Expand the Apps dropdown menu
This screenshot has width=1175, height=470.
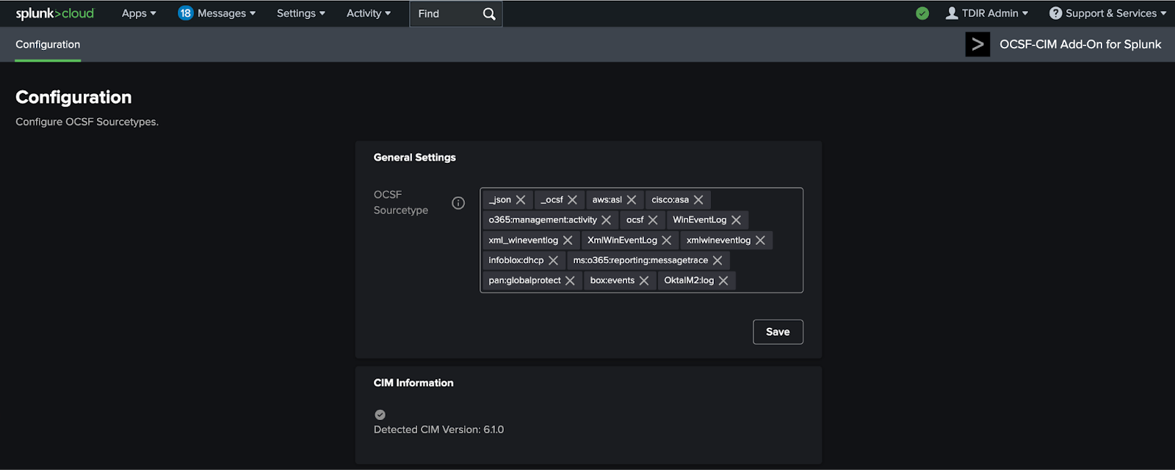coord(139,13)
